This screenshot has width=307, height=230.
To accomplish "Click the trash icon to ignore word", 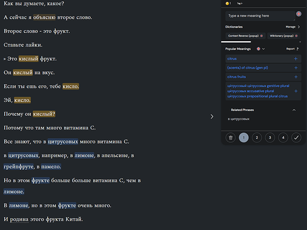I will click(230, 137).
